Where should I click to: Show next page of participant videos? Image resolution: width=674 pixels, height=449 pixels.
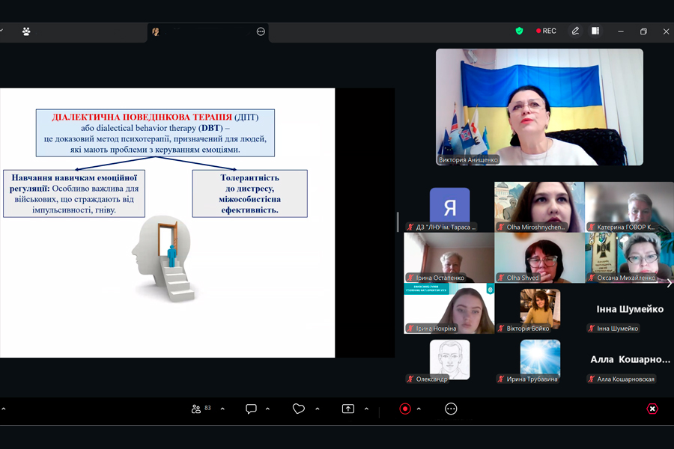670,283
